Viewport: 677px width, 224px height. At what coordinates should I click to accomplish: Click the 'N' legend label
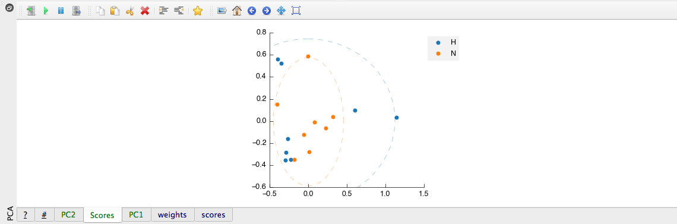coord(453,53)
